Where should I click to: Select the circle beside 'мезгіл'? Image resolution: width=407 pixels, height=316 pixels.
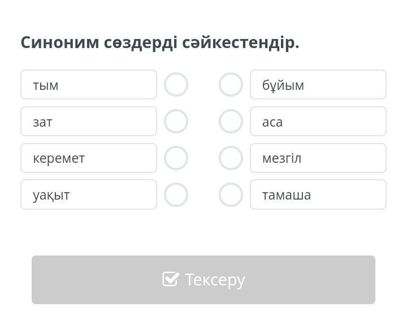tap(231, 158)
